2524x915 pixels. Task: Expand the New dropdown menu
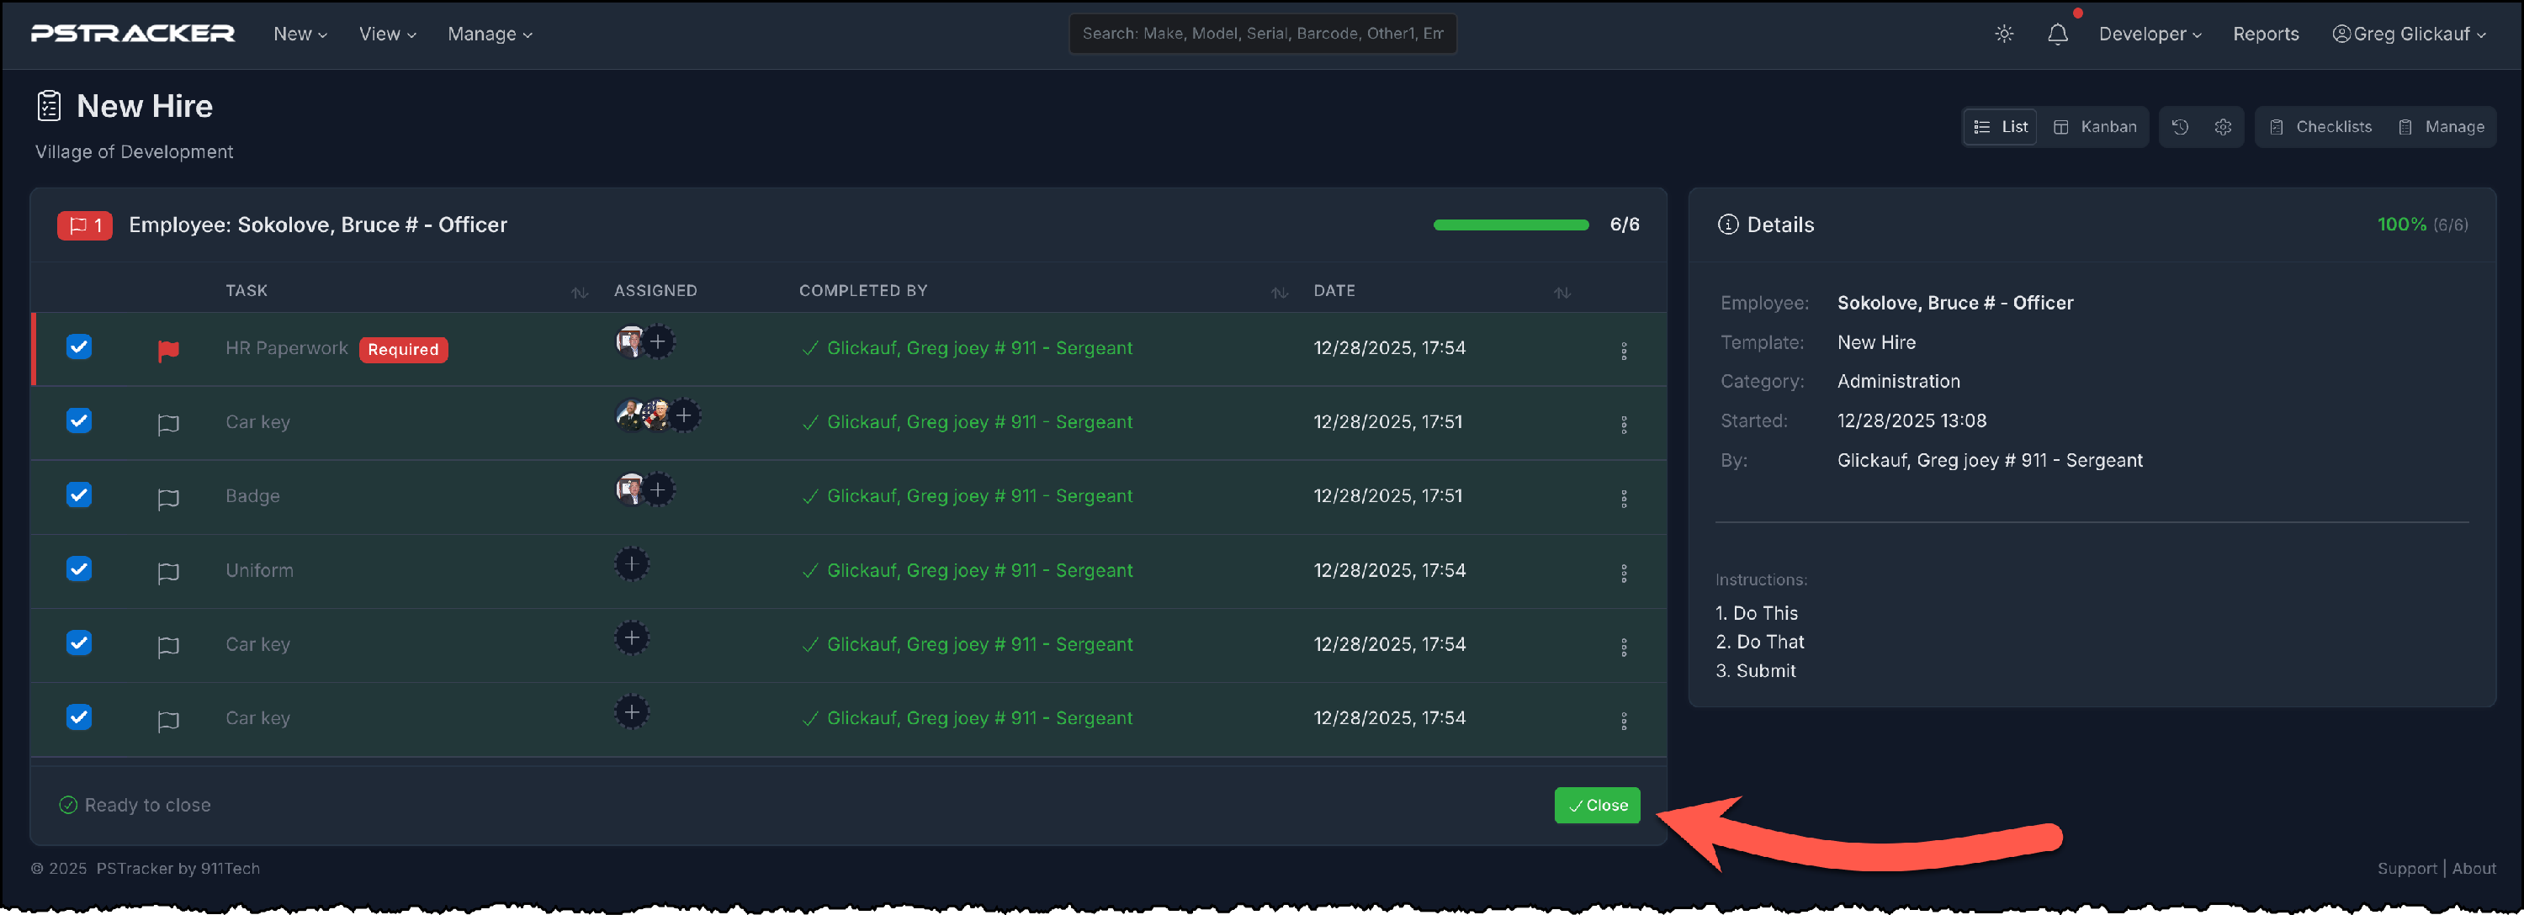pyautogui.click(x=300, y=34)
